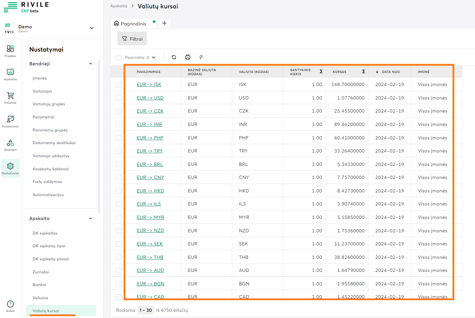Check the EUR -> USD row checkbox
475x318 pixels.
(119, 98)
